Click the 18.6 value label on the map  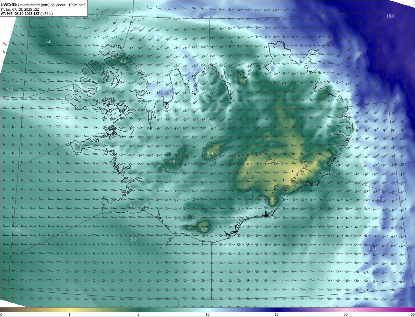point(390,16)
